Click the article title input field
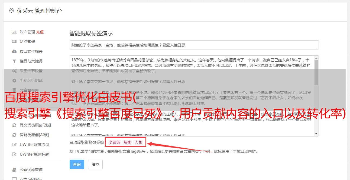350x180 pixels. click(x=194, y=45)
